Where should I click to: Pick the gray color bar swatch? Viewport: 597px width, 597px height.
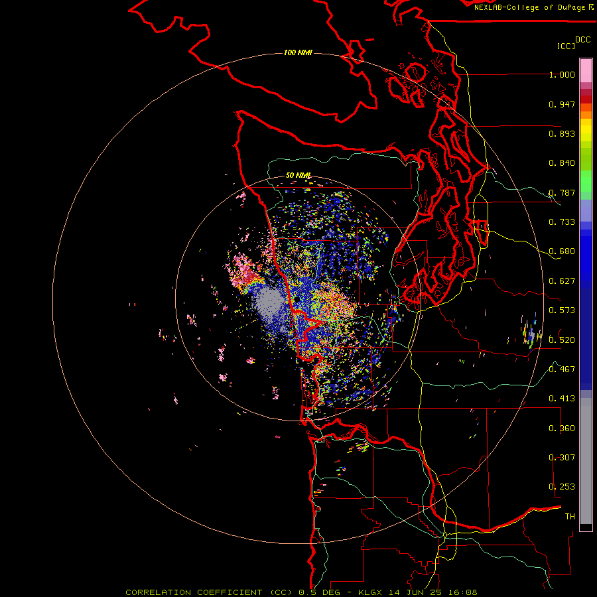click(x=586, y=461)
